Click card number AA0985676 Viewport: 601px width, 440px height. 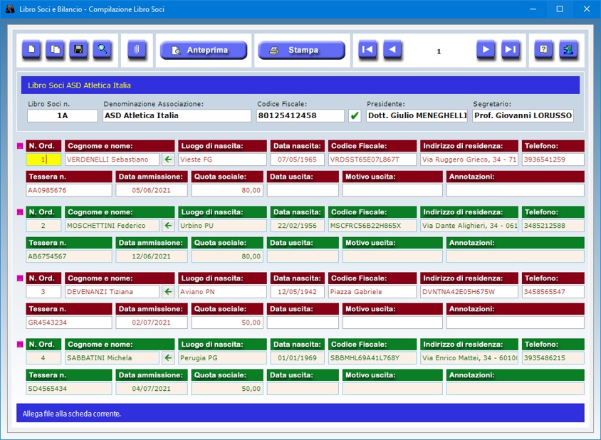(69, 190)
